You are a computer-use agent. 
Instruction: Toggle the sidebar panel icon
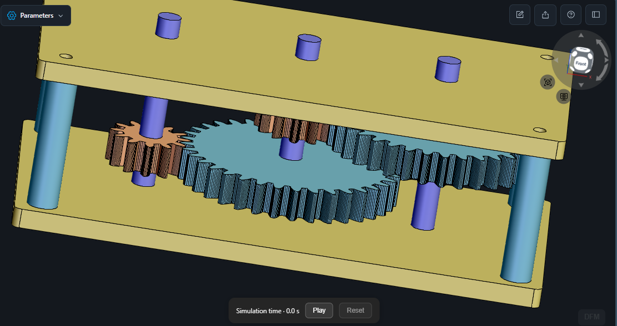[596, 15]
